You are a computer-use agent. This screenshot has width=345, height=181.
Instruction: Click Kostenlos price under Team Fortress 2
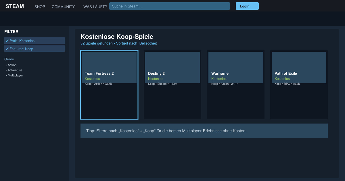pyautogui.click(x=92, y=79)
